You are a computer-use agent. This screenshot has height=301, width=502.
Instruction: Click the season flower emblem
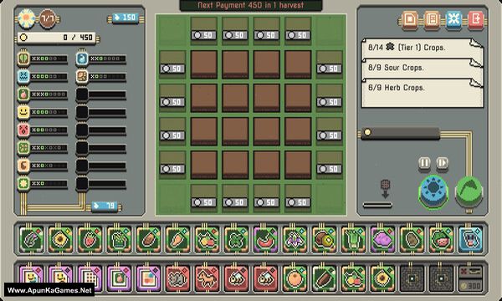(x=26, y=18)
